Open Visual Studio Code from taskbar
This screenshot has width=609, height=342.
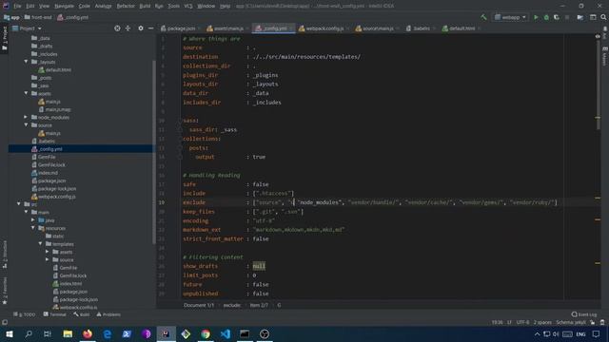click(x=226, y=333)
